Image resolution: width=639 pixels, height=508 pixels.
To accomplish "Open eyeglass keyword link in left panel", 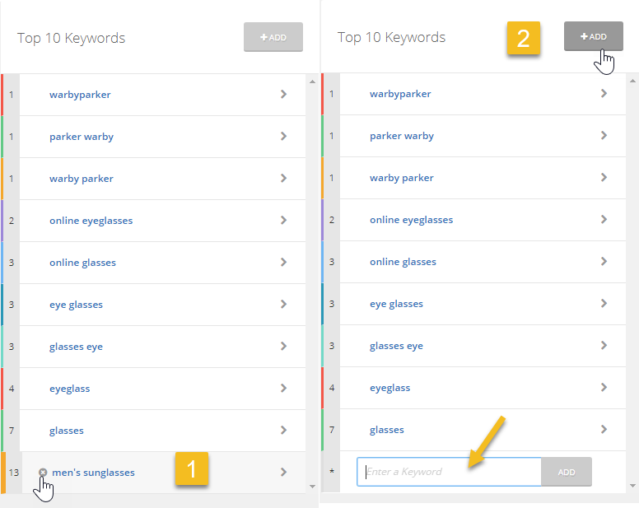I will pos(70,389).
